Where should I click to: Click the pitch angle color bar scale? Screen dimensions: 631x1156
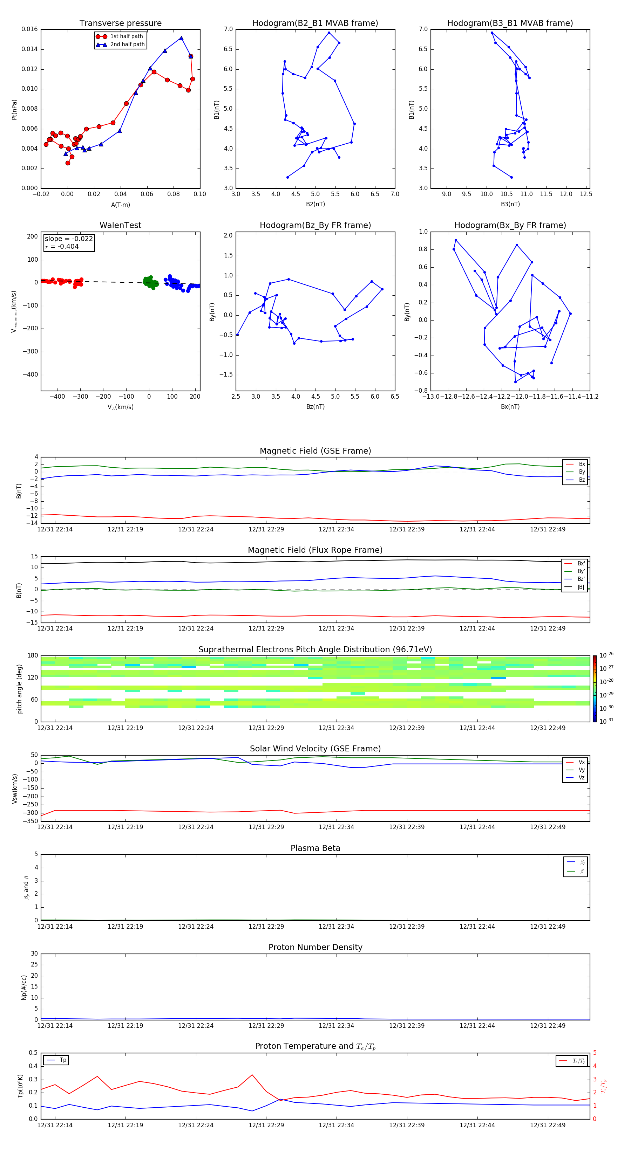[x=595, y=689]
